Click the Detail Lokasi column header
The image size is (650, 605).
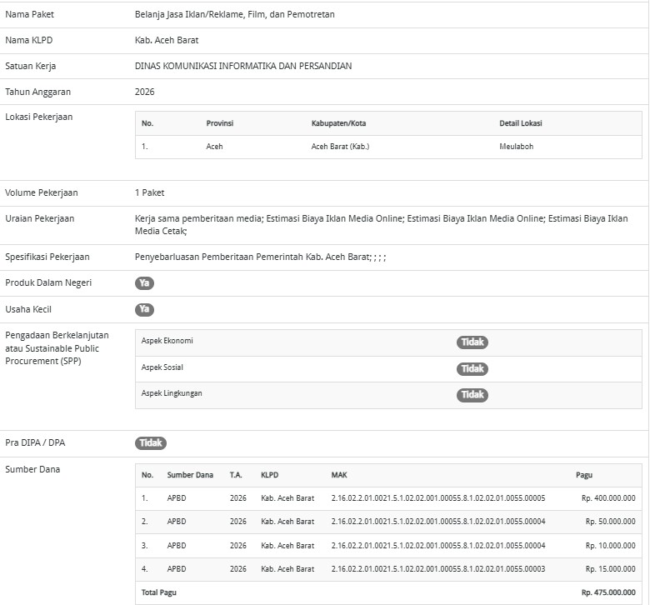[x=520, y=123]
